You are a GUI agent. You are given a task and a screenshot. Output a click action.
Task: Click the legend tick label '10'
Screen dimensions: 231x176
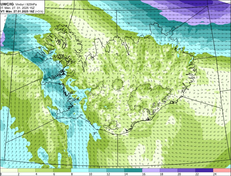pyautogui.click(x=90, y=174)
